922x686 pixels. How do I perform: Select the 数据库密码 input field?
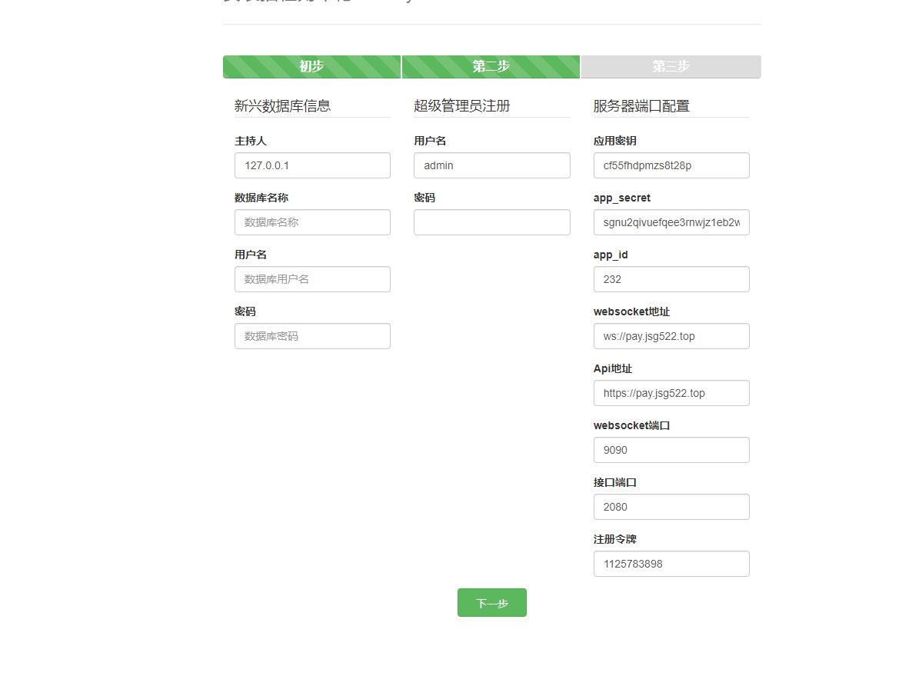[311, 335]
